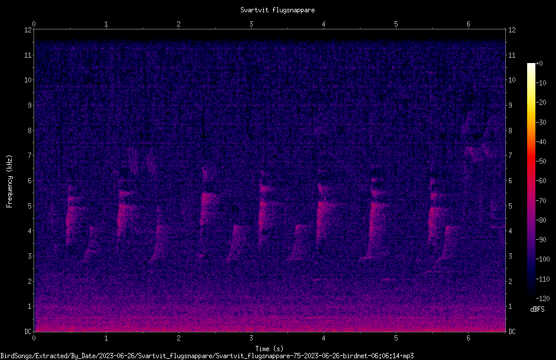This screenshot has width=556, height=360.
Task: Click the spectrogram plot area
Action: (x=270, y=180)
